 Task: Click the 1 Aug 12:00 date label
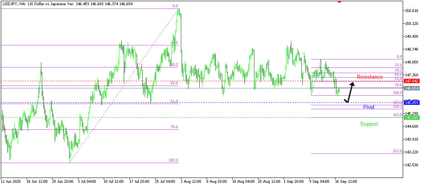(x=190, y=181)
